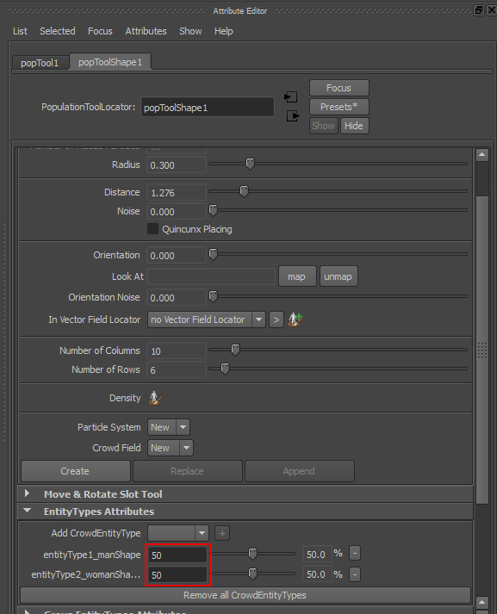The width and height of the screenshot is (497, 614).
Task: Enable the Quincunx Placing checkbox
Action: 152,229
